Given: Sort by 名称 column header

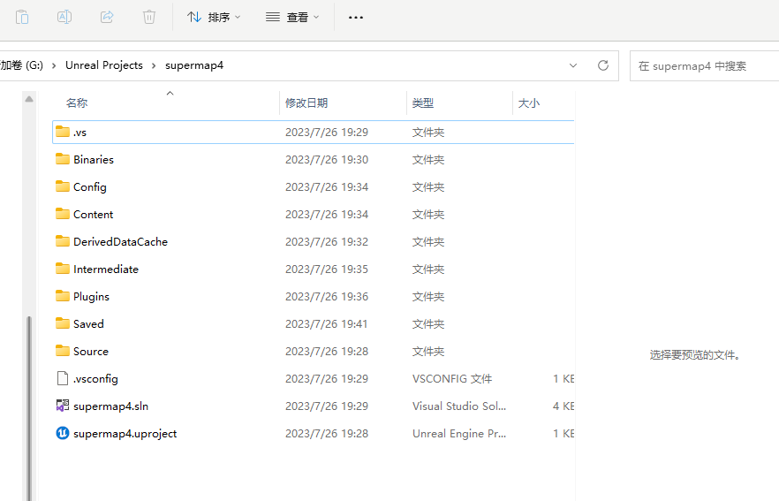Looking at the screenshot, I should pos(77,102).
